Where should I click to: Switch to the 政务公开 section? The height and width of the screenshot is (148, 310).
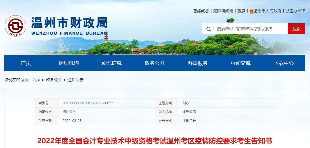pos(155,63)
